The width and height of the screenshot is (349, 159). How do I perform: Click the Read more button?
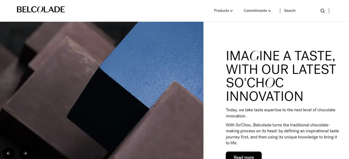pyautogui.click(x=244, y=156)
